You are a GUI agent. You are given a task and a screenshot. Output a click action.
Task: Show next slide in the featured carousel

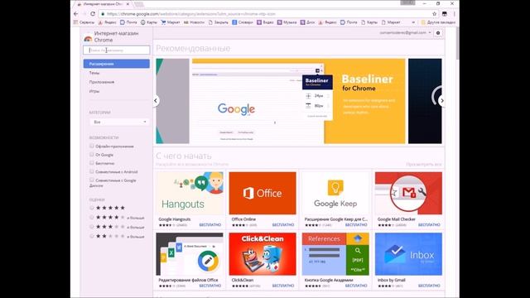pyautogui.click(x=441, y=100)
